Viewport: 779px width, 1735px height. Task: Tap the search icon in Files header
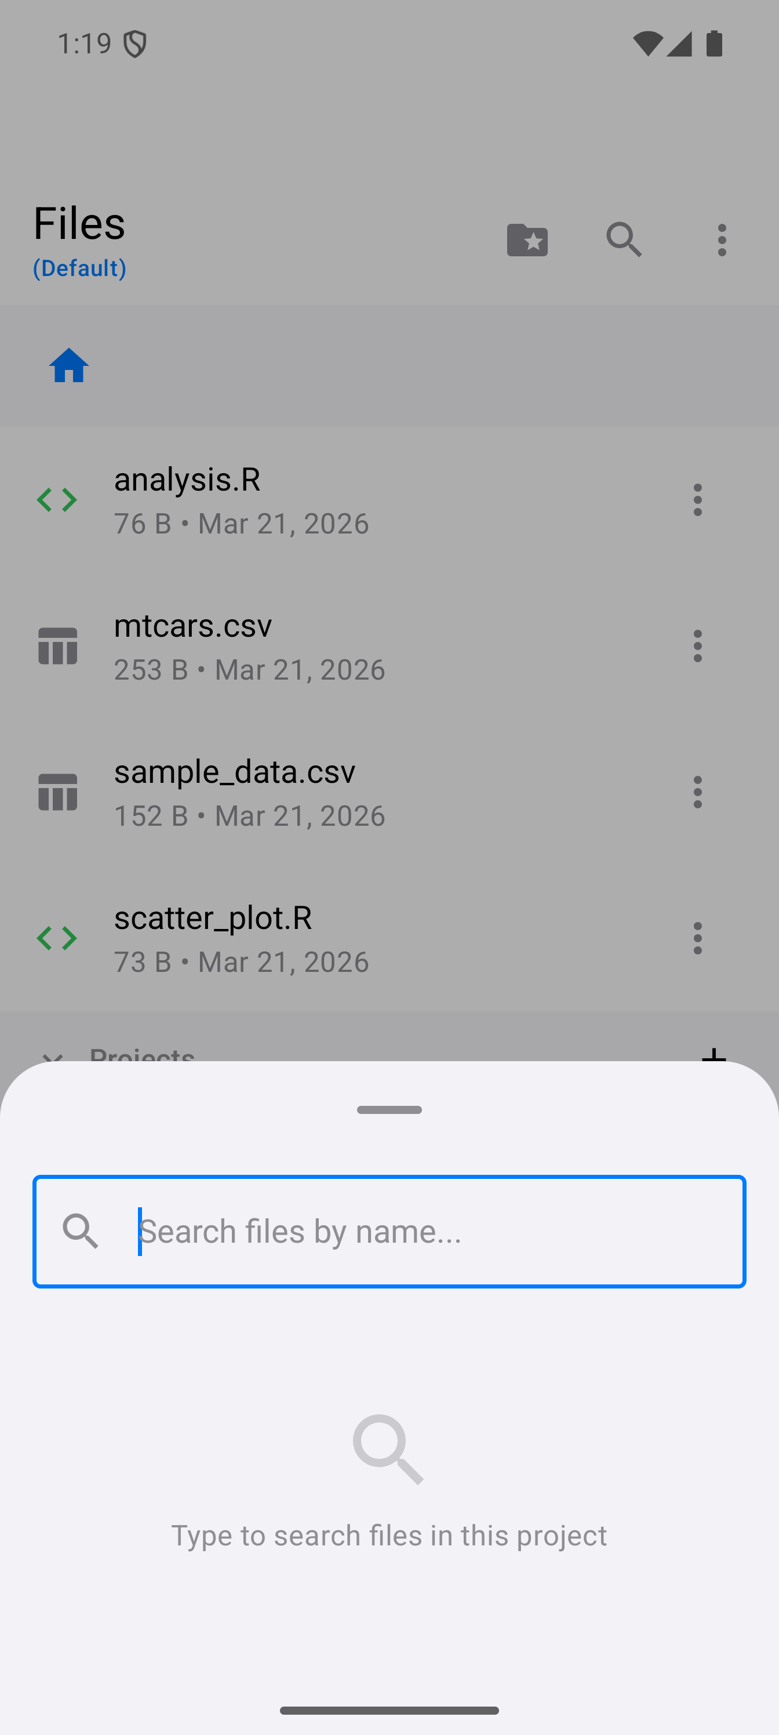click(624, 239)
